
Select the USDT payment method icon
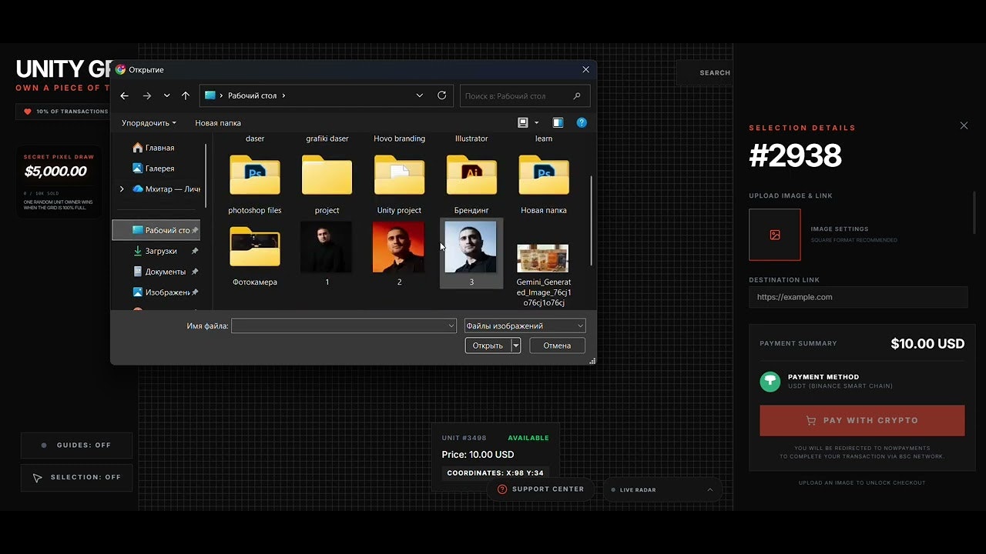770,381
